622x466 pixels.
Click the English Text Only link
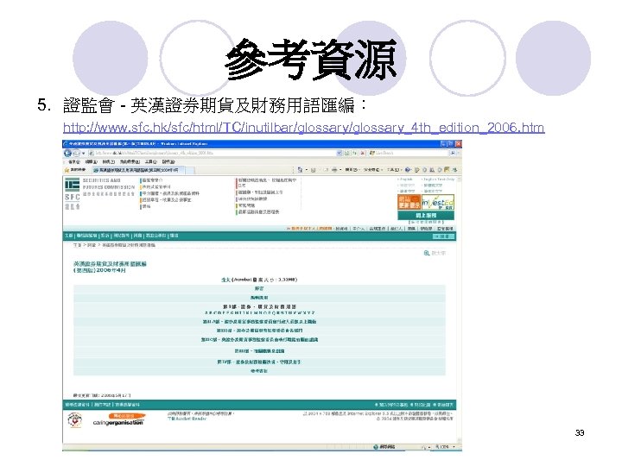pyautogui.click(x=439, y=179)
